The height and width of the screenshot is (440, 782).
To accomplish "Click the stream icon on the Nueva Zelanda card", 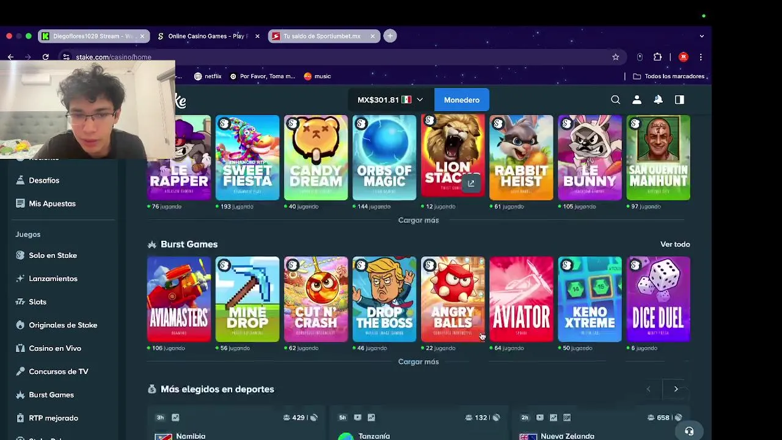I will pos(539,417).
